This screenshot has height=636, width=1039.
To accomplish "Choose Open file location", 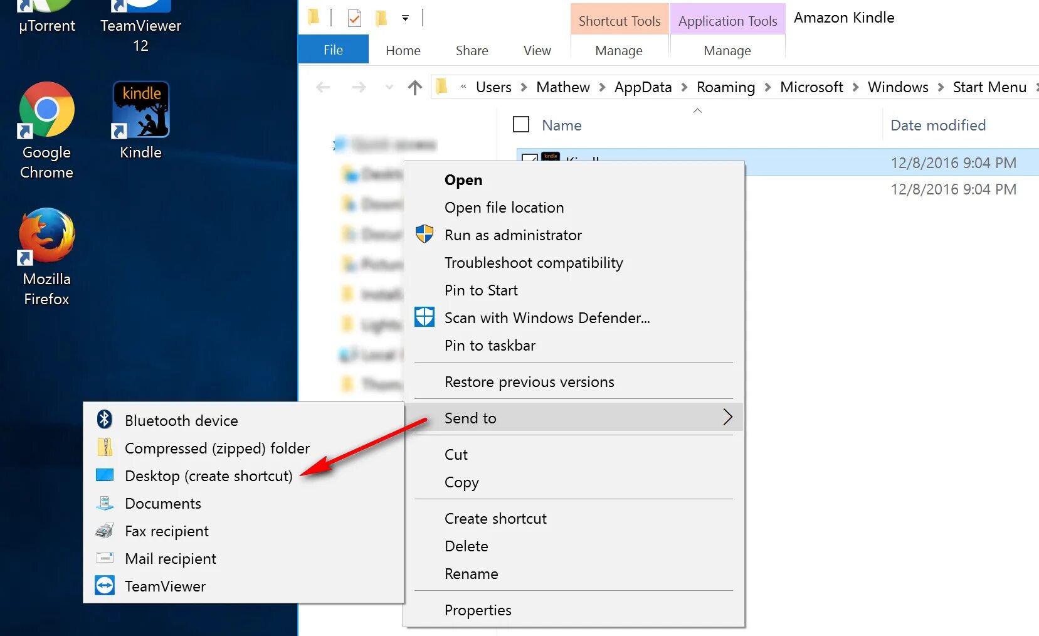I will [x=573, y=208].
